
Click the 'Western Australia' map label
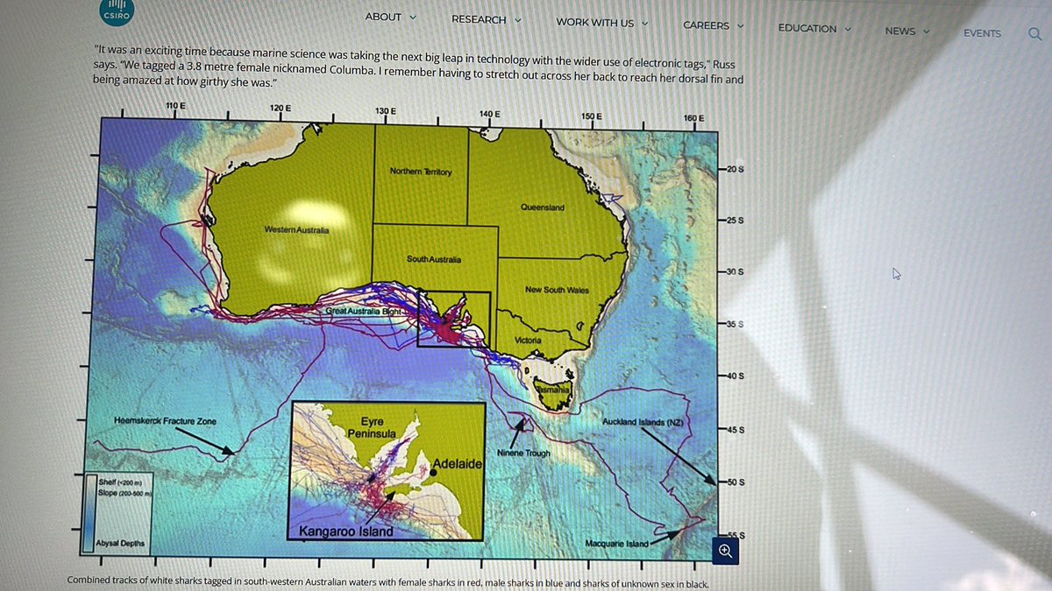[296, 229]
